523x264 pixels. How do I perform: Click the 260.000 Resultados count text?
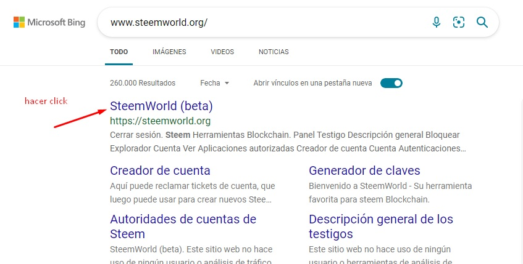point(143,83)
